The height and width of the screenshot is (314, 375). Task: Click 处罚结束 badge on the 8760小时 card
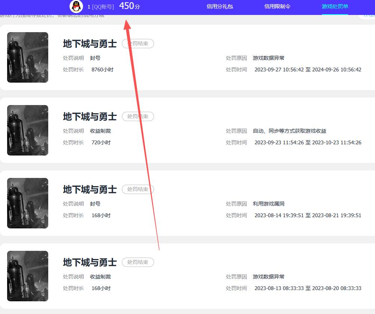point(138,44)
